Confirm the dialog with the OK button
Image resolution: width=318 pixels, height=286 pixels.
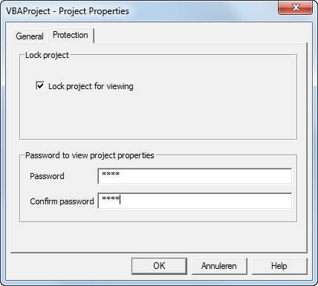(159, 266)
